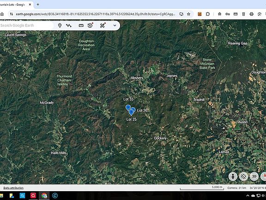Click the Halls Mills map label

pos(58,153)
